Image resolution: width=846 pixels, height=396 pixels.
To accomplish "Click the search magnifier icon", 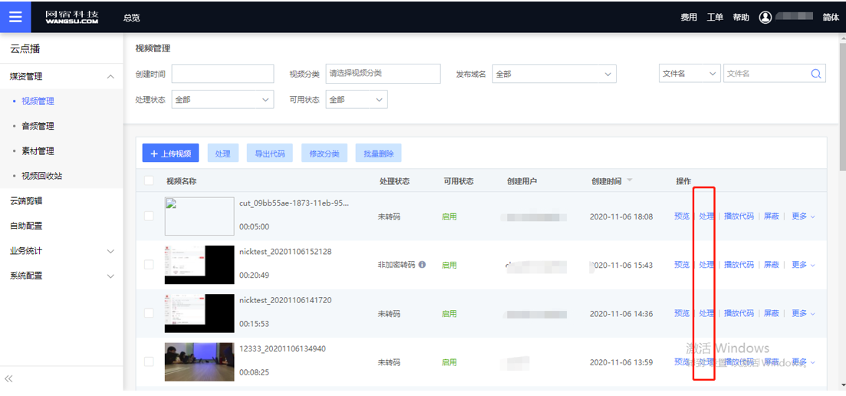I will [x=816, y=74].
